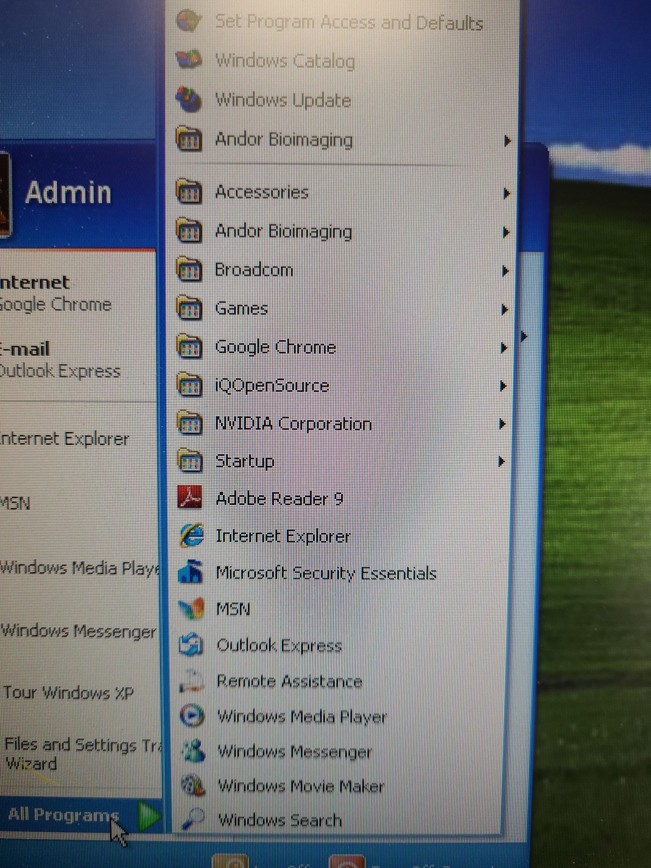Open the Internet Explorer icon in programs list
The height and width of the screenshot is (868, 651).
[x=191, y=535]
